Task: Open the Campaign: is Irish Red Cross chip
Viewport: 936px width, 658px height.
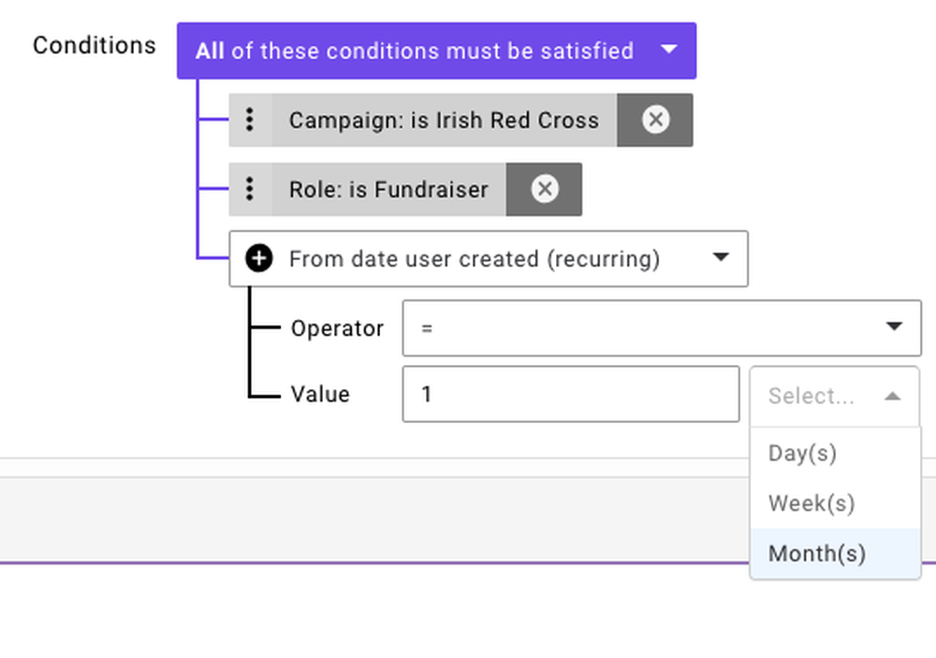Action: (x=444, y=120)
